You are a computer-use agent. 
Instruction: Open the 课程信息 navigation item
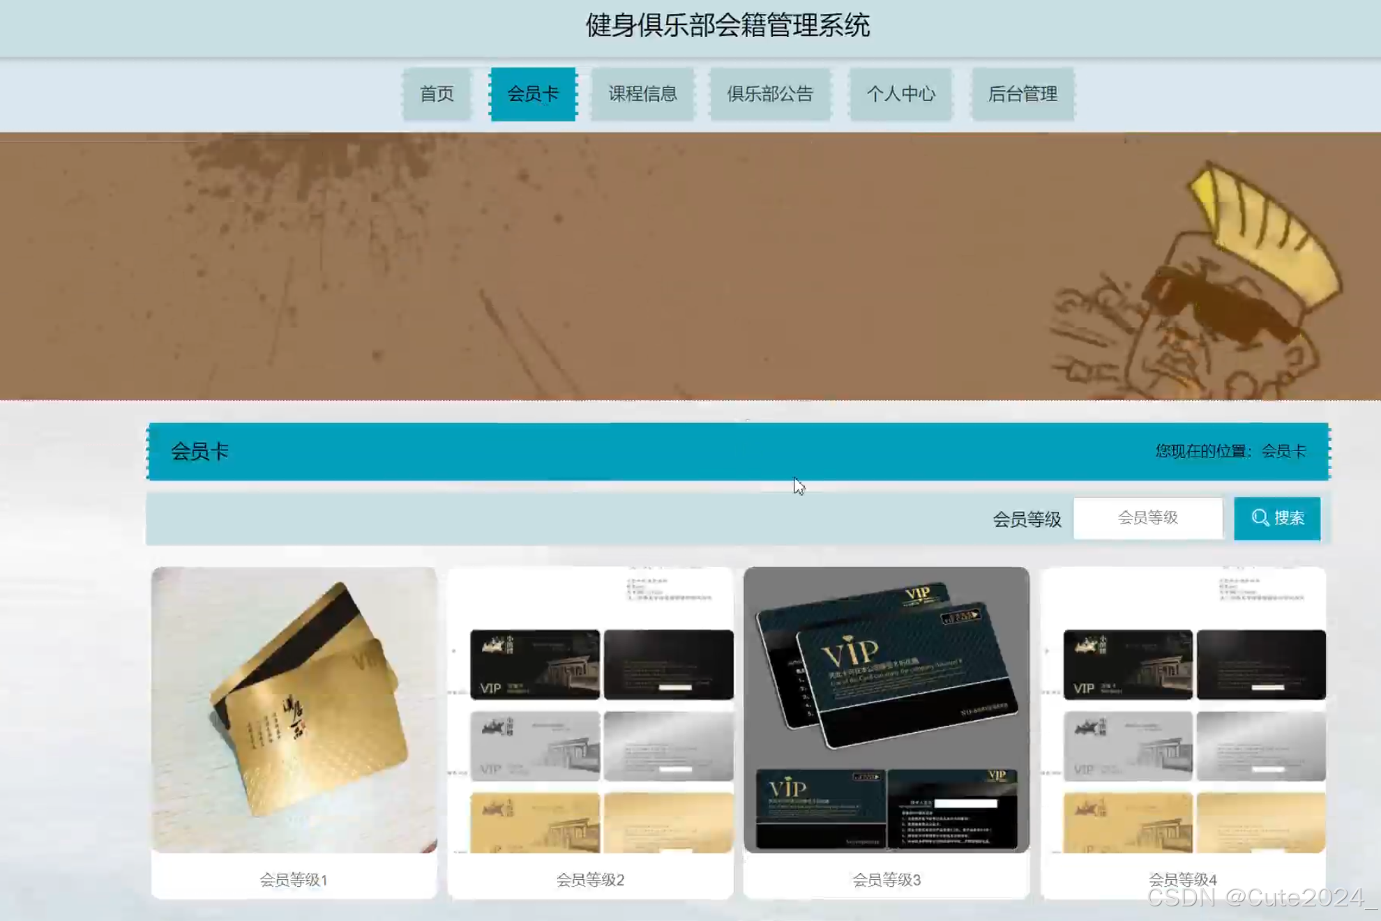(x=642, y=94)
